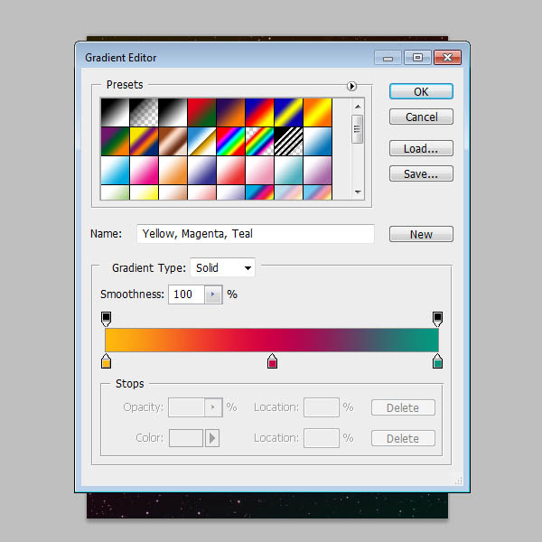
Task: Select the right opacity stop above gradient
Action: tap(437, 319)
